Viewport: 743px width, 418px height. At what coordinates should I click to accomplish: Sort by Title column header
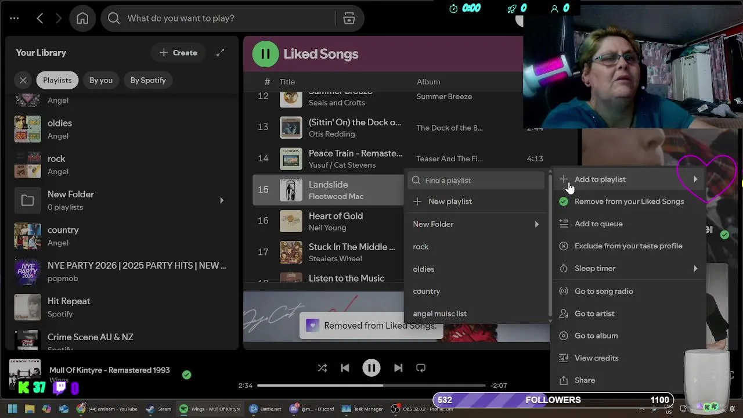287,82
